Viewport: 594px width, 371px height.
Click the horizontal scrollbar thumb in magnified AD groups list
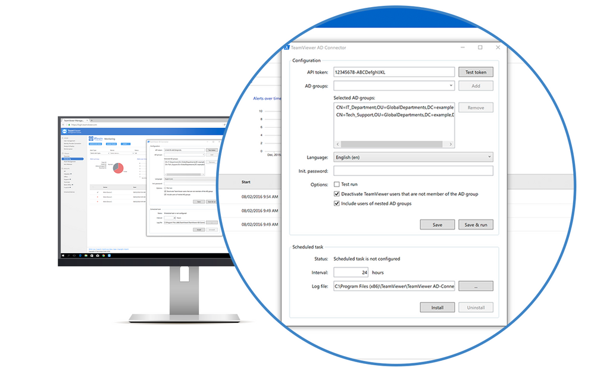point(392,144)
